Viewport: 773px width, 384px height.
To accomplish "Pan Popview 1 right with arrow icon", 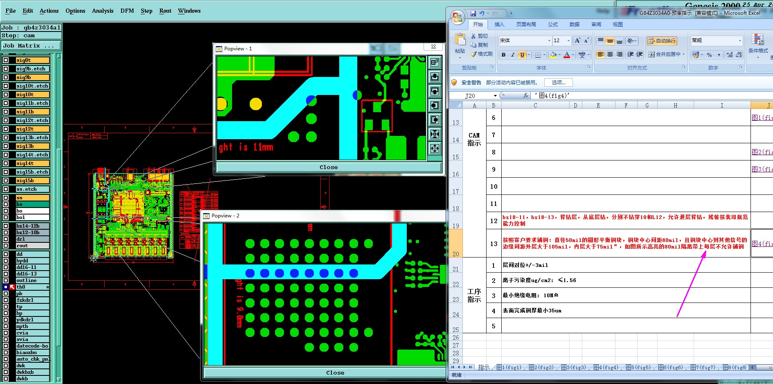I will [x=435, y=120].
